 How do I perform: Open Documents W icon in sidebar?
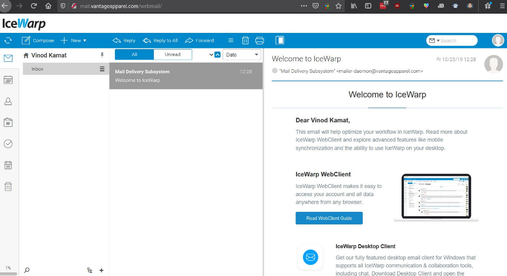(8, 122)
